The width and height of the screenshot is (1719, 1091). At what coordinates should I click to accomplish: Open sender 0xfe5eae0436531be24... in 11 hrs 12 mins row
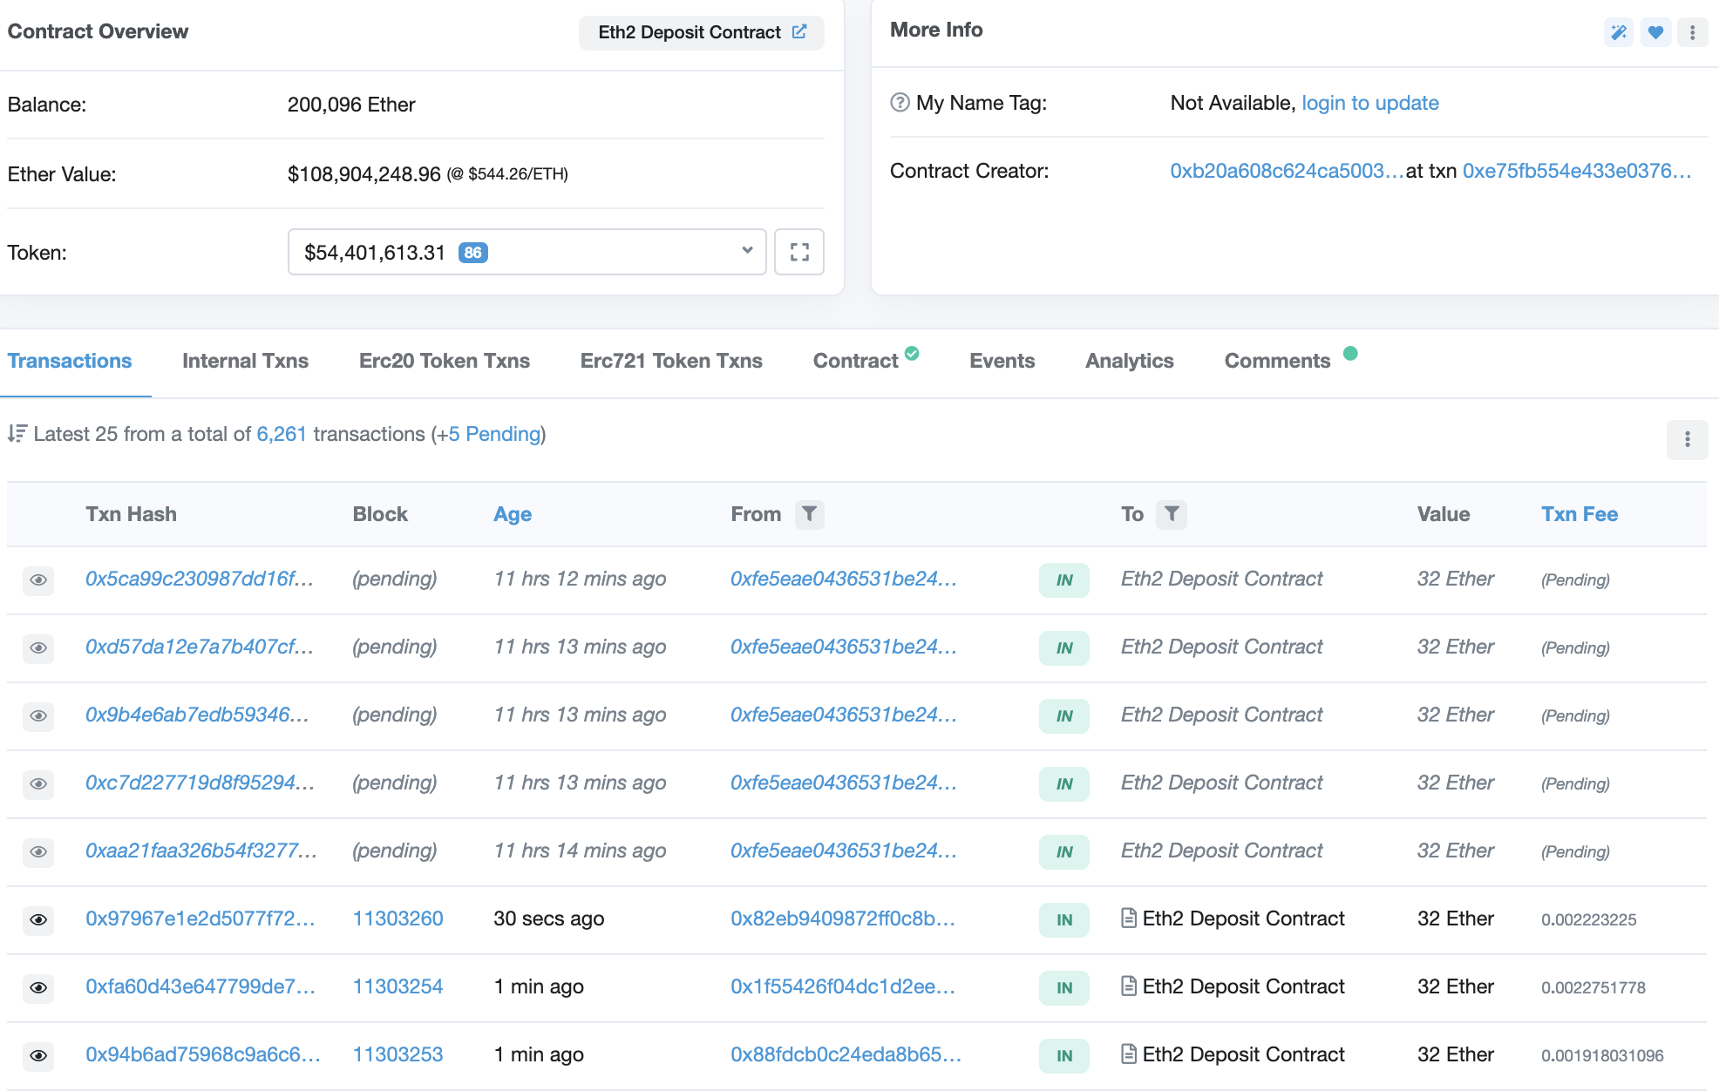[x=844, y=579]
